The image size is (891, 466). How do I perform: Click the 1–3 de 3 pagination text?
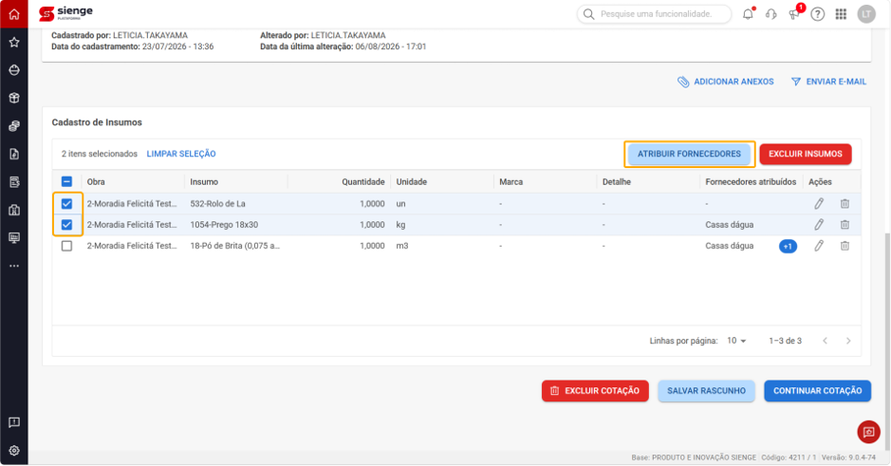click(x=786, y=341)
